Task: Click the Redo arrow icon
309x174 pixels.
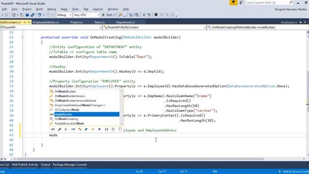Action: point(48,15)
